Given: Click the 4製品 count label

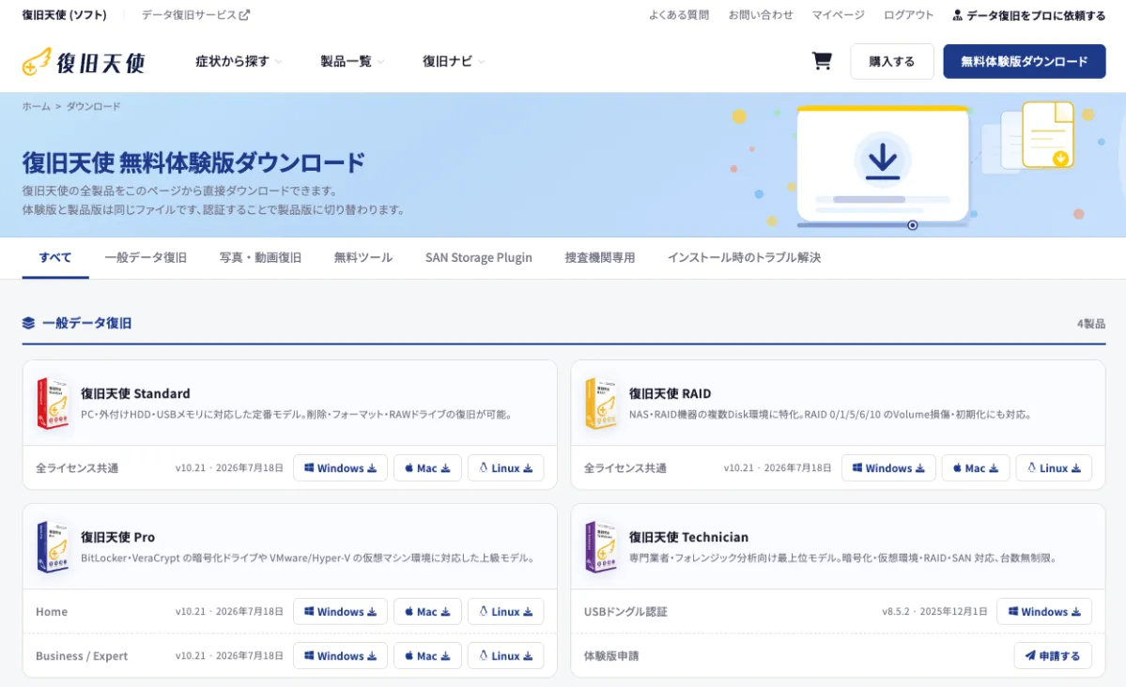Looking at the screenshot, I should [1091, 324].
